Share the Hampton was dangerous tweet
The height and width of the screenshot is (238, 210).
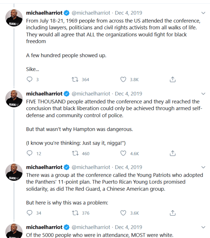click(x=172, y=153)
